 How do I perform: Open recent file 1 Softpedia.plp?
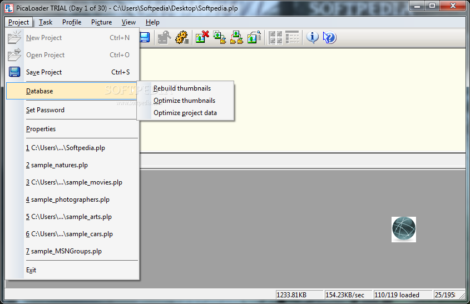[x=72, y=148]
